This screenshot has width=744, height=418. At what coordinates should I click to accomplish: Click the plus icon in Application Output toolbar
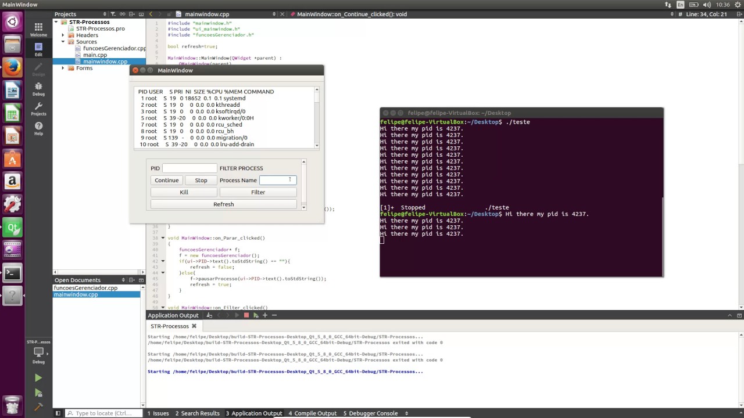(264, 315)
